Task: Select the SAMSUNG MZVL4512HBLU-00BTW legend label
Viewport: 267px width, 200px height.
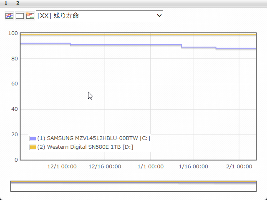Action: tap(94, 138)
